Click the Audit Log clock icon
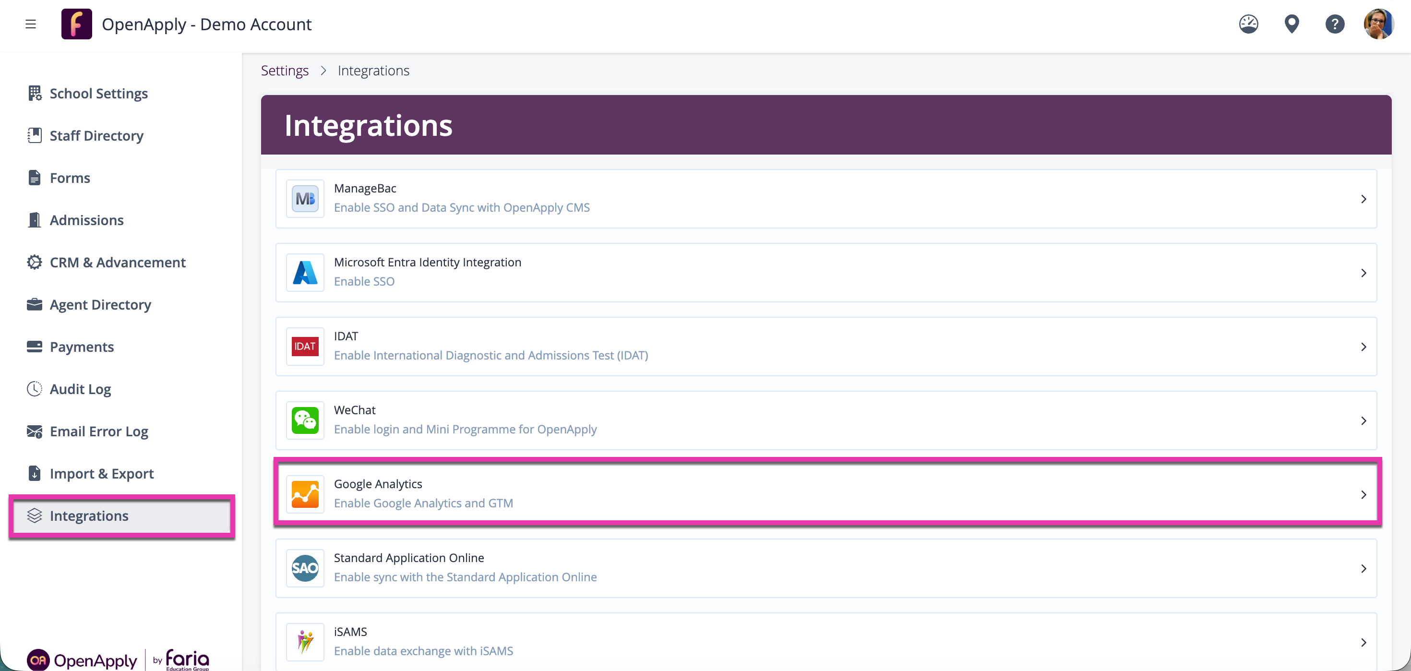Viewport: 1411px width, 671px height. 35,388
